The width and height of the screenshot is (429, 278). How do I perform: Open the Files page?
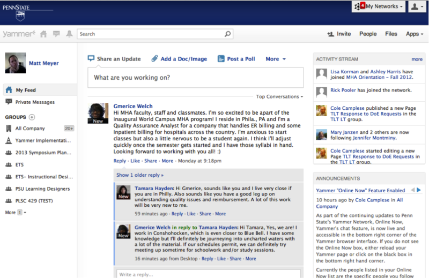pos(391,34)
